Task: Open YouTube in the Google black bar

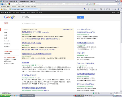Action: (22, 12)
